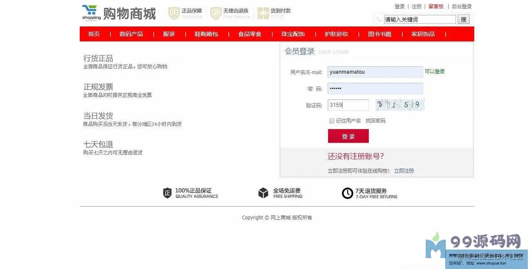Click the free shipping box icon

[263, 193]
